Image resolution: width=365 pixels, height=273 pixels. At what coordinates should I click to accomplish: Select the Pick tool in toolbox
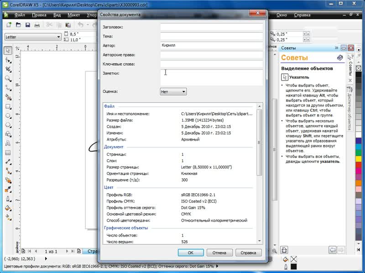coord(8,51)
